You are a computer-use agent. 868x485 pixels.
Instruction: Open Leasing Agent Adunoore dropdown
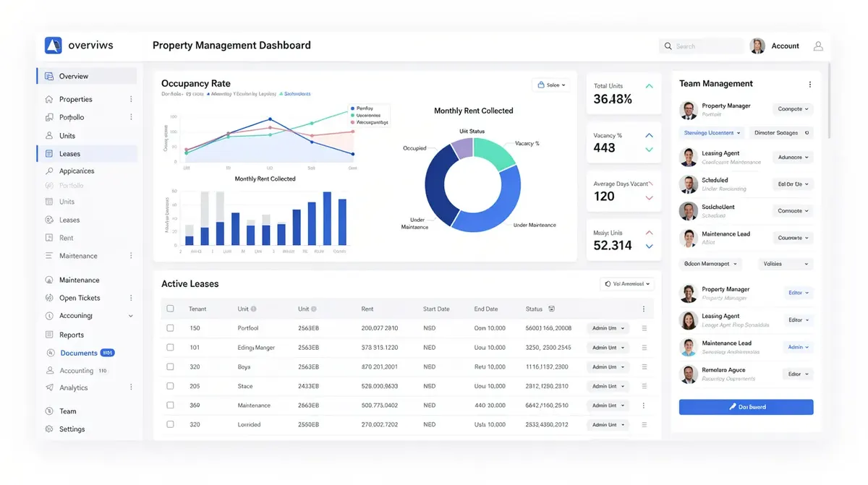(x=793, y=157)
